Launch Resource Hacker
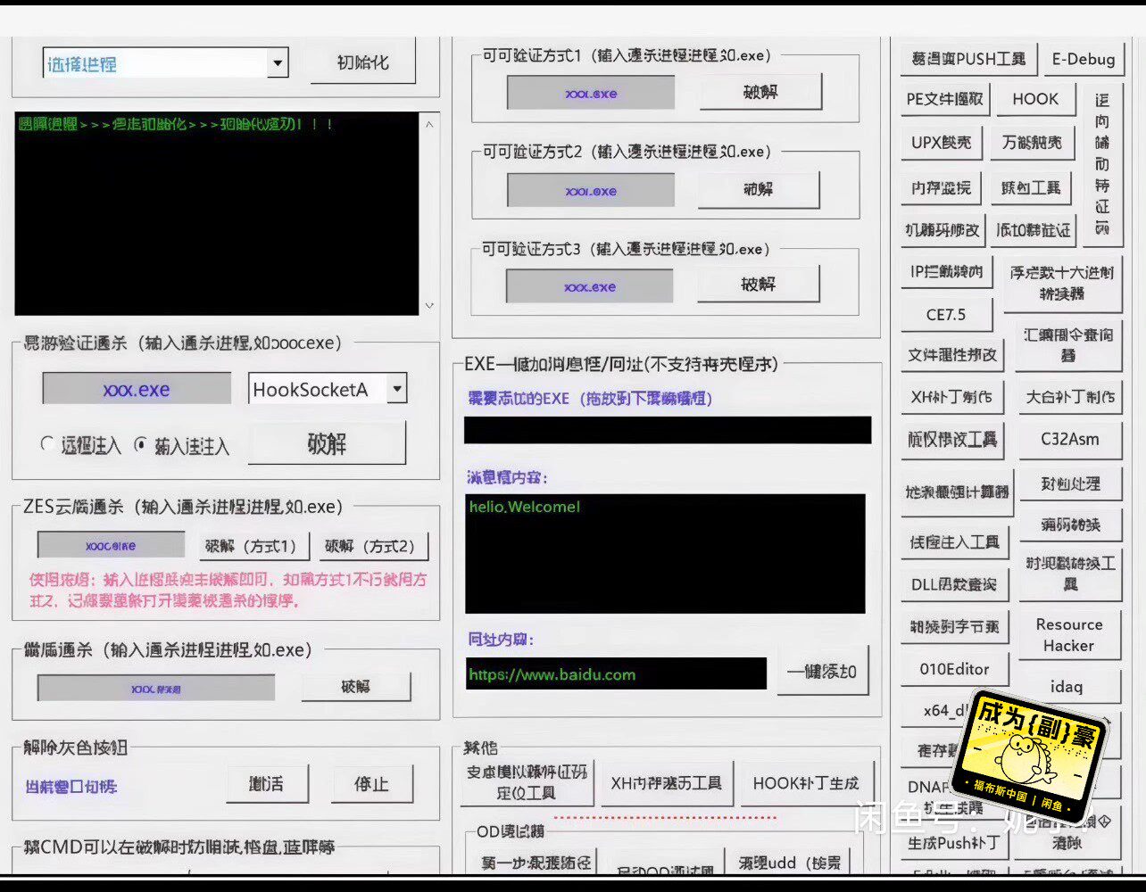 (1069, 635)
